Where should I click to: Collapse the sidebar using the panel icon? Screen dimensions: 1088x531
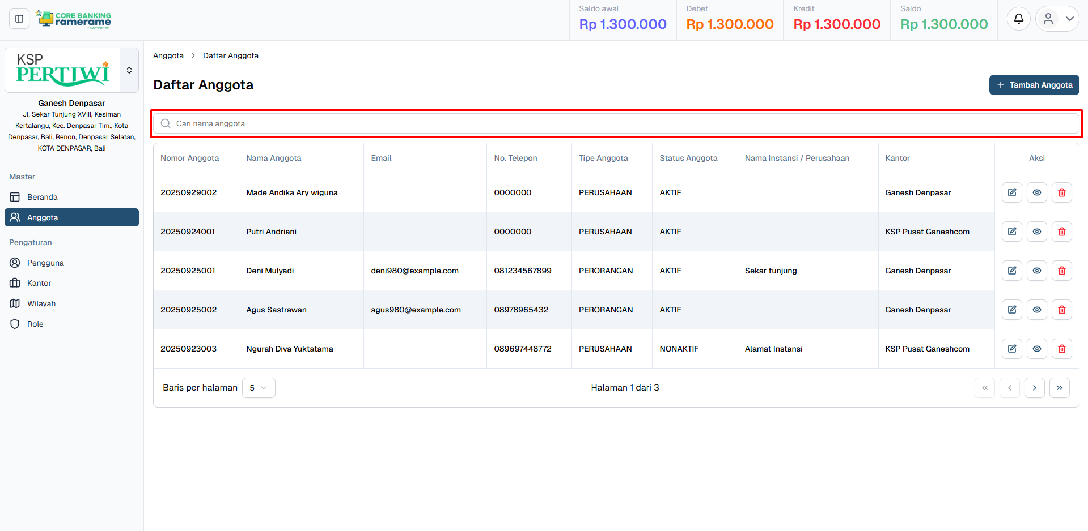click(18, 18)
